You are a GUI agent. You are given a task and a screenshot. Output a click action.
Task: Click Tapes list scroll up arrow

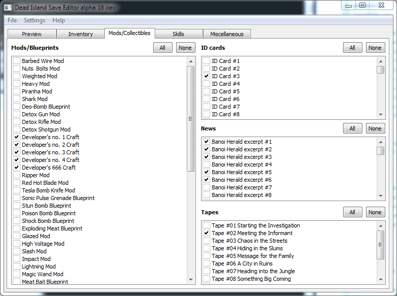click(x=381, y=226)
